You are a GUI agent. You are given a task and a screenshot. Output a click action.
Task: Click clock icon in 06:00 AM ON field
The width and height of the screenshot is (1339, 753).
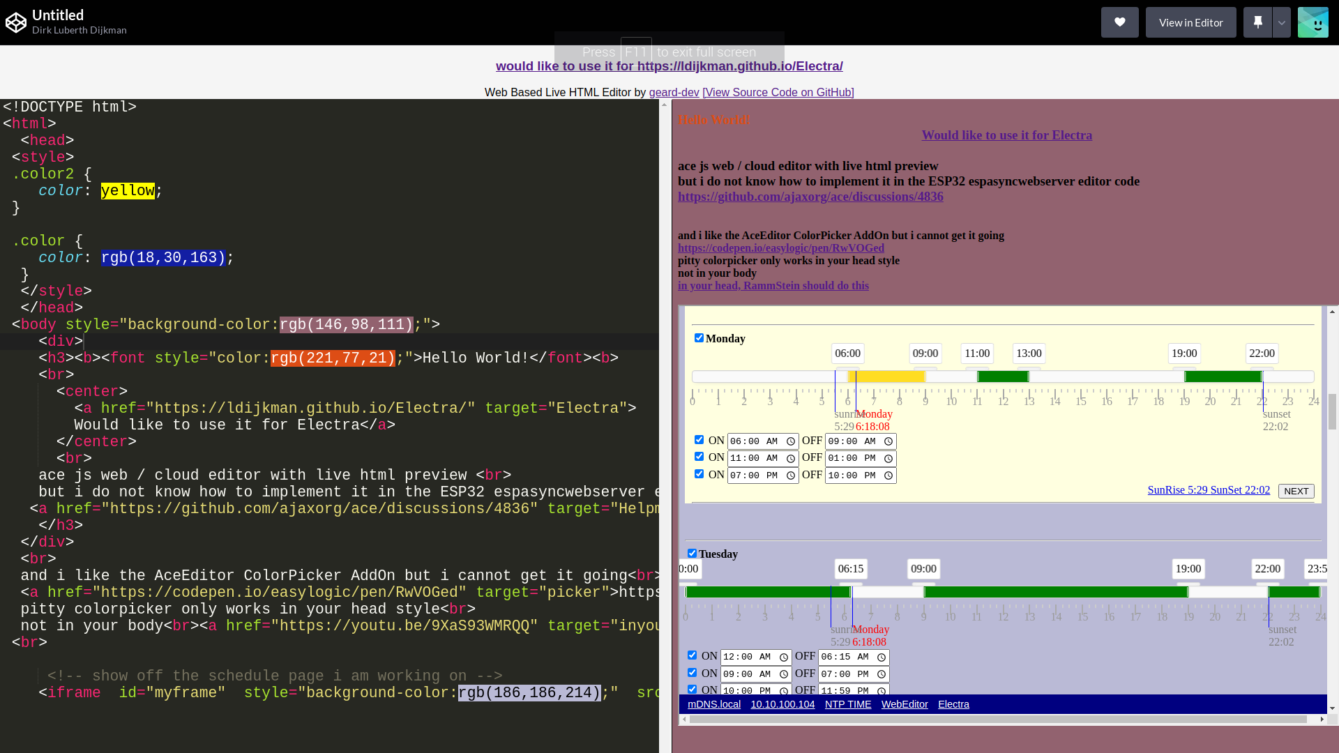pos(790,441)
